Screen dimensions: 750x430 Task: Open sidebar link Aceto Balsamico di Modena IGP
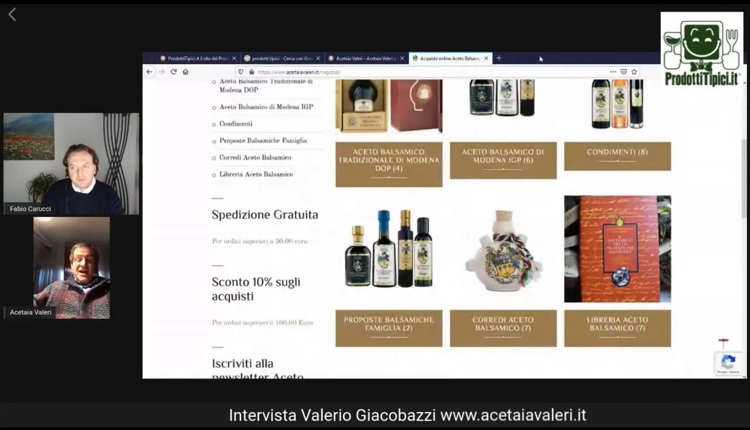[266, 107]
